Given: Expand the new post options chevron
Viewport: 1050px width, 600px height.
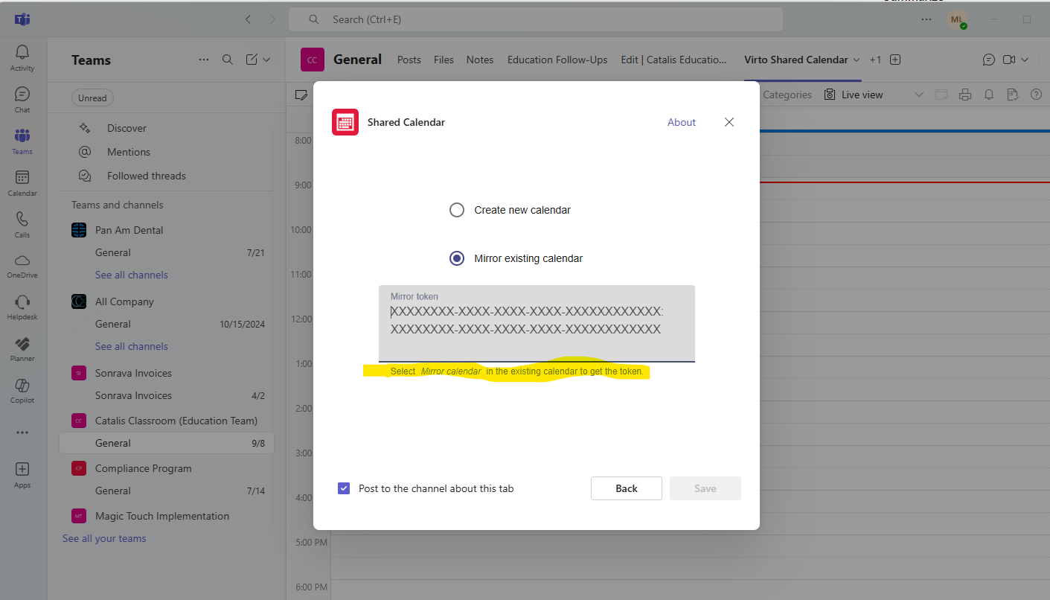Looking at the screenshot, I should click(266, 60).
